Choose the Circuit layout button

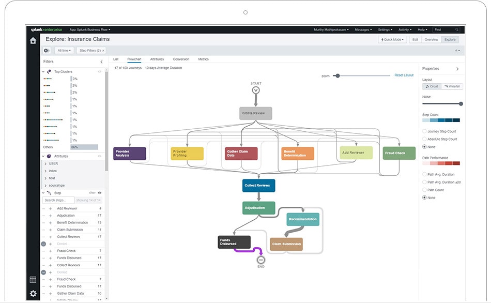click(x=432, y=86)
